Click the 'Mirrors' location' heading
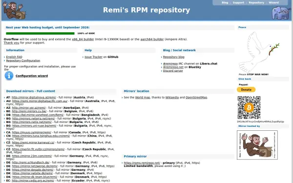The width and height of the screenshot is (293, 183). click(x=136, y=91)
